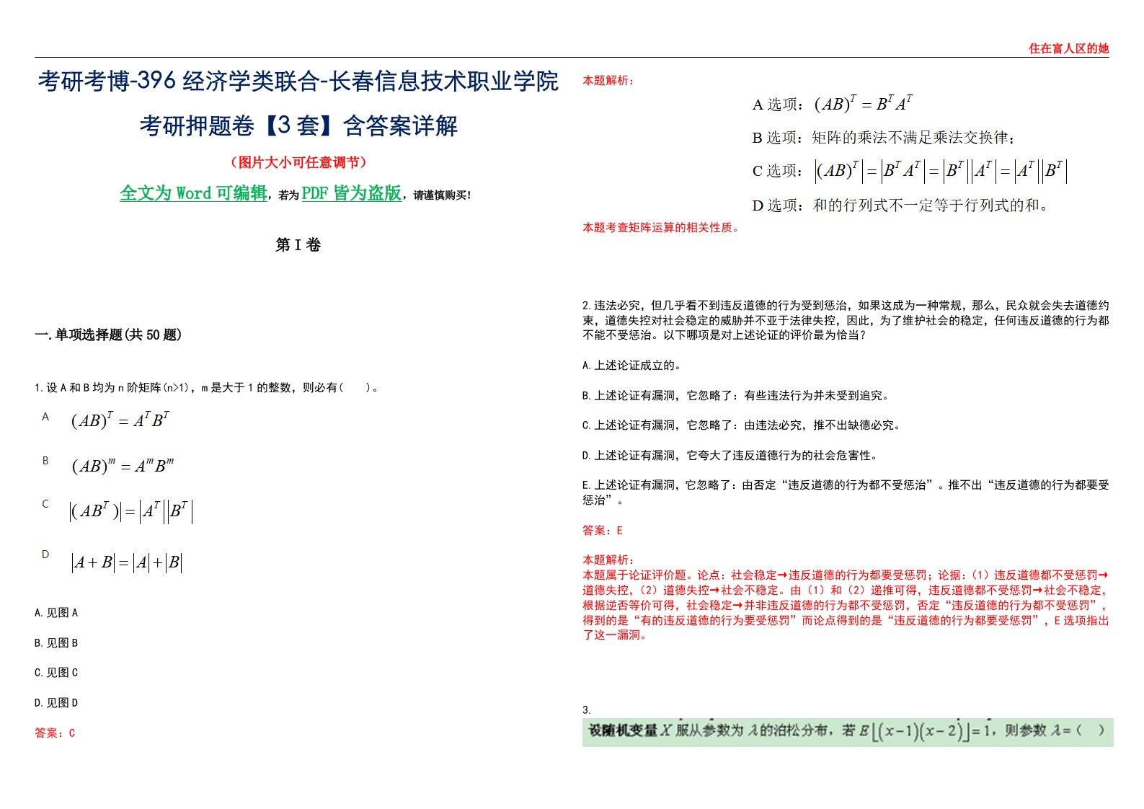
Task: Click the 'C 选项' determinant chain formula
Action: pyautogui.click(x=910, y=171)
